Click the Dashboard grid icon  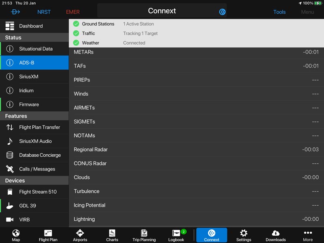click(10, 26)
